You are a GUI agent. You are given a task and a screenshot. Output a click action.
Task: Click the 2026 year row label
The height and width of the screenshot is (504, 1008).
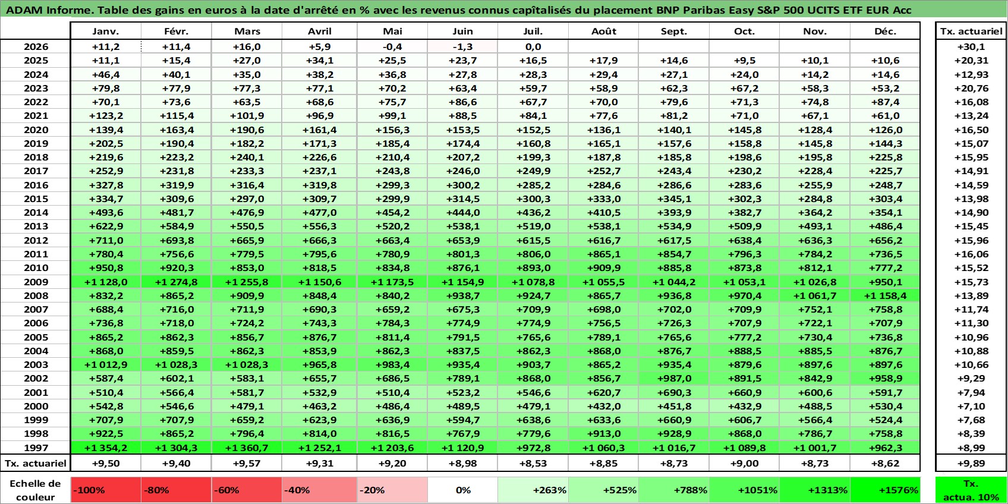(36, 46)
